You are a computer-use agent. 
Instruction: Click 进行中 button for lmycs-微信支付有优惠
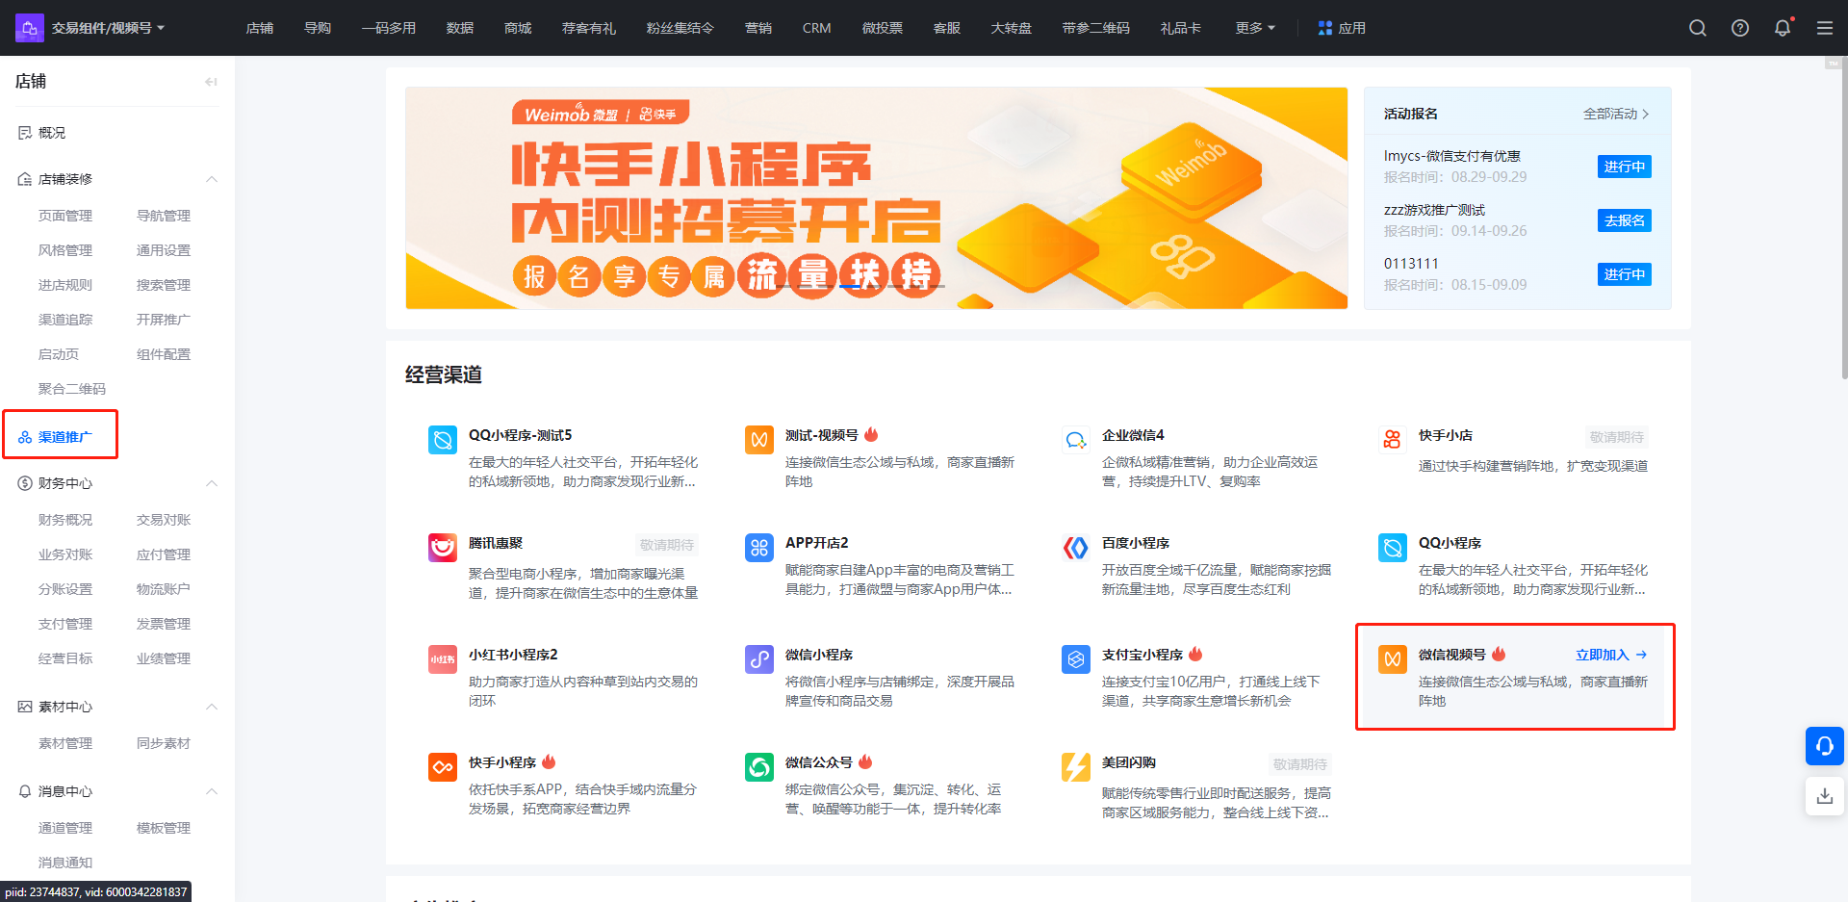1625,167
